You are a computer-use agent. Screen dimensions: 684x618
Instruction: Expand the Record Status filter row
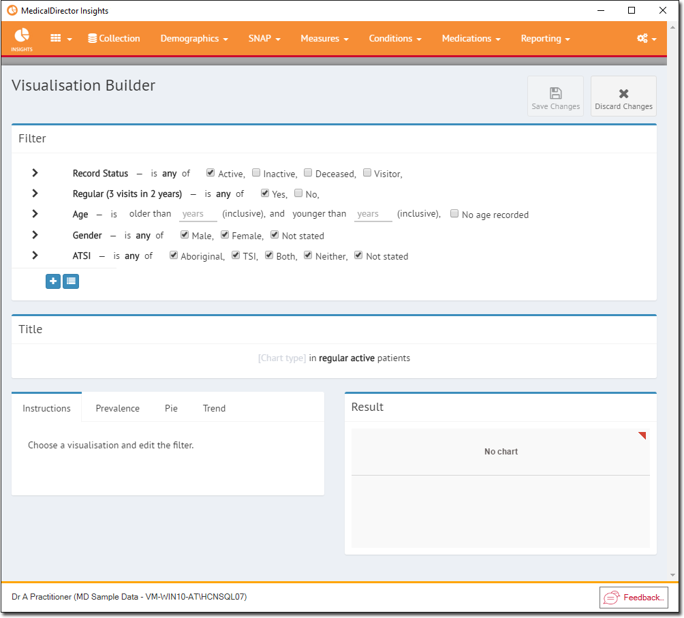click(x=35, y=173)
